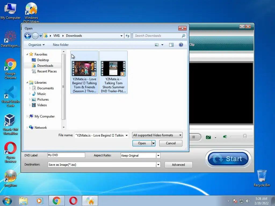275x206 pixels.
Task: Collapse the Libraries group
Action: click(27, 83)
